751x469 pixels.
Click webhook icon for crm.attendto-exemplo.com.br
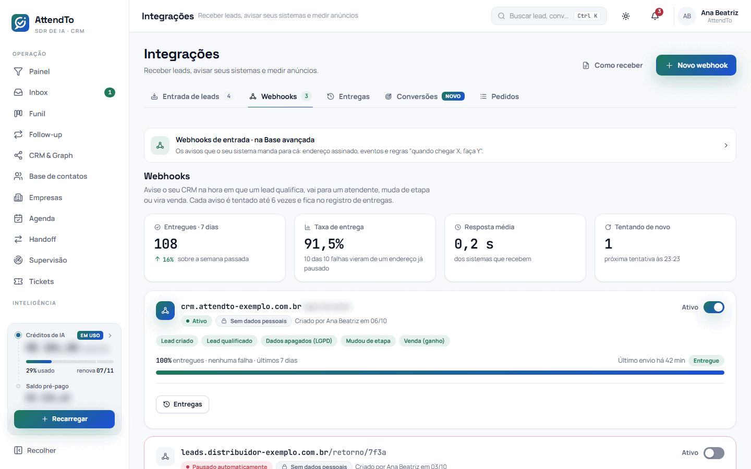click(x=165, y=311)
